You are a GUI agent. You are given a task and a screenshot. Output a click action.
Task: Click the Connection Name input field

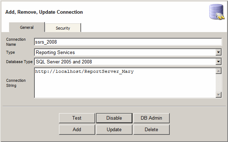[128, 42]
